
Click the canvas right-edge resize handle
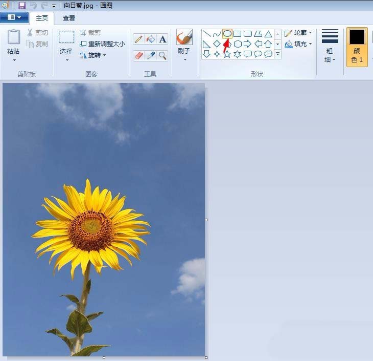click(206, 220)
